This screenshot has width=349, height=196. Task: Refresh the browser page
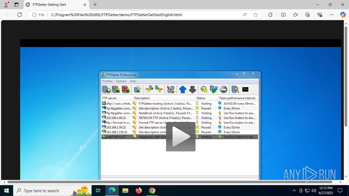tap(20, 15)
